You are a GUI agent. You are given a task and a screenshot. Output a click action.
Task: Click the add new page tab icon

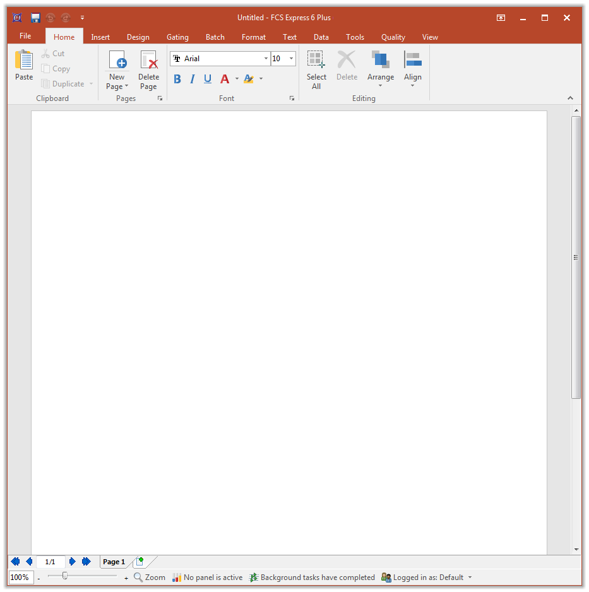coord(140,561)
